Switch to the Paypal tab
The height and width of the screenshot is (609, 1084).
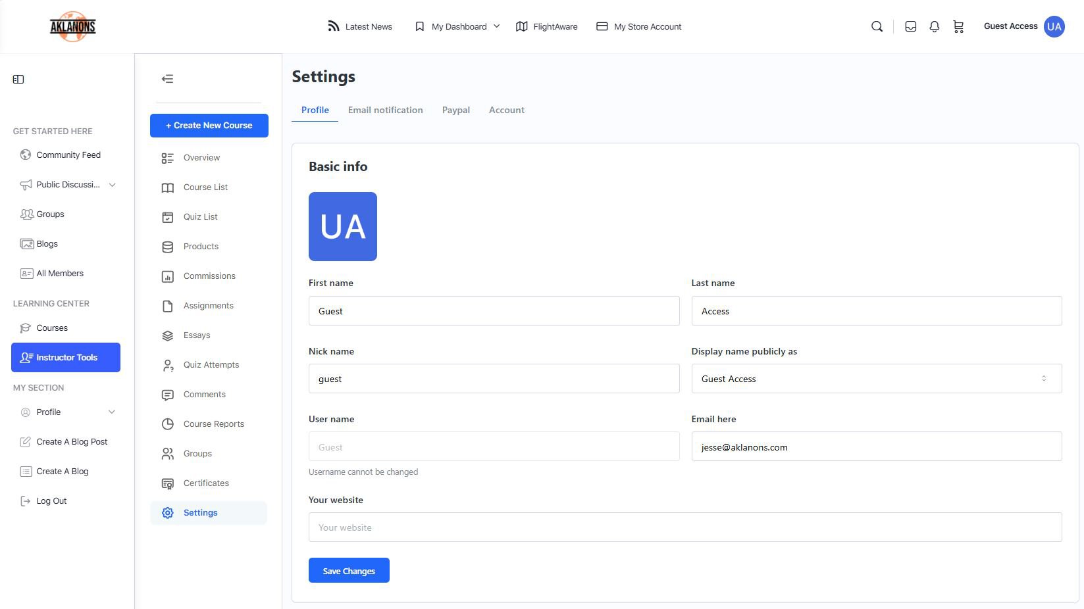point(455,110)
